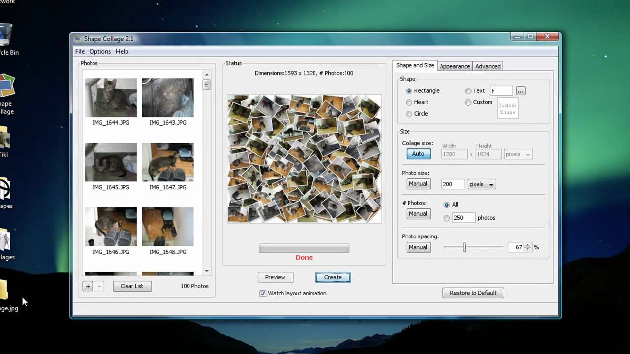
Task: Select the Custom shape option
Action: (468, 102)
